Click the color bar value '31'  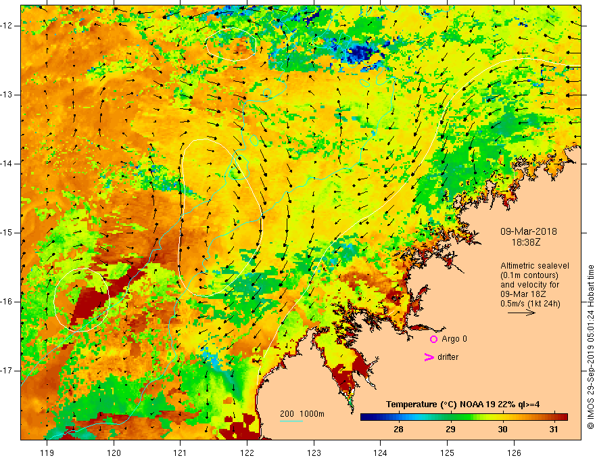pos(554,430)
